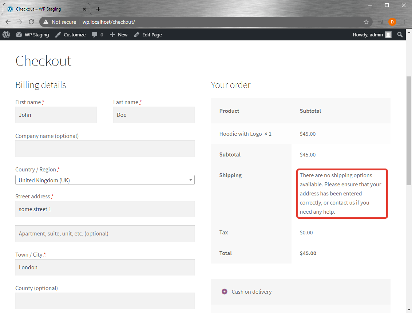
Task: Focus the Town / City field
Action: coord(105,268)
